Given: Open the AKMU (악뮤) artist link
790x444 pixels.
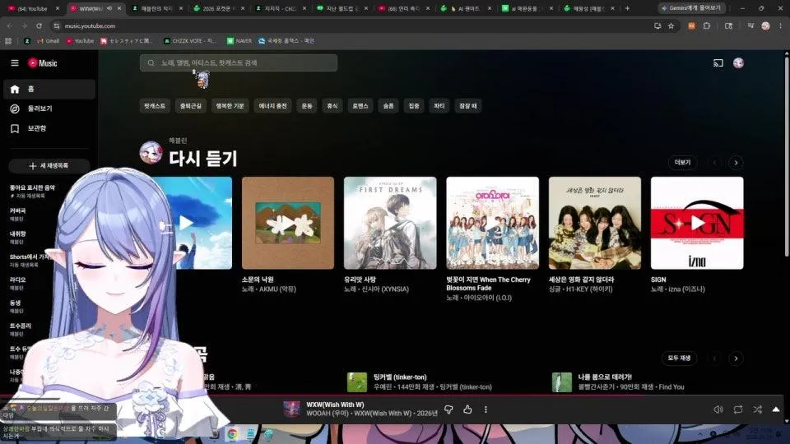Looking at the screenshot, I should click(x=277, y=289).
